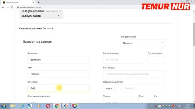Click the Кв. input field
Screen dimensions: 195x109
tap(160, 101)
